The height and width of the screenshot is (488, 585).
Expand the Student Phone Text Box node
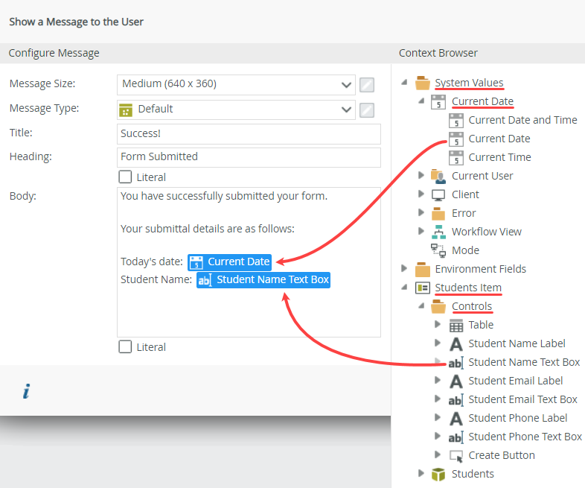pyautogui.click(x=438, y=436)
